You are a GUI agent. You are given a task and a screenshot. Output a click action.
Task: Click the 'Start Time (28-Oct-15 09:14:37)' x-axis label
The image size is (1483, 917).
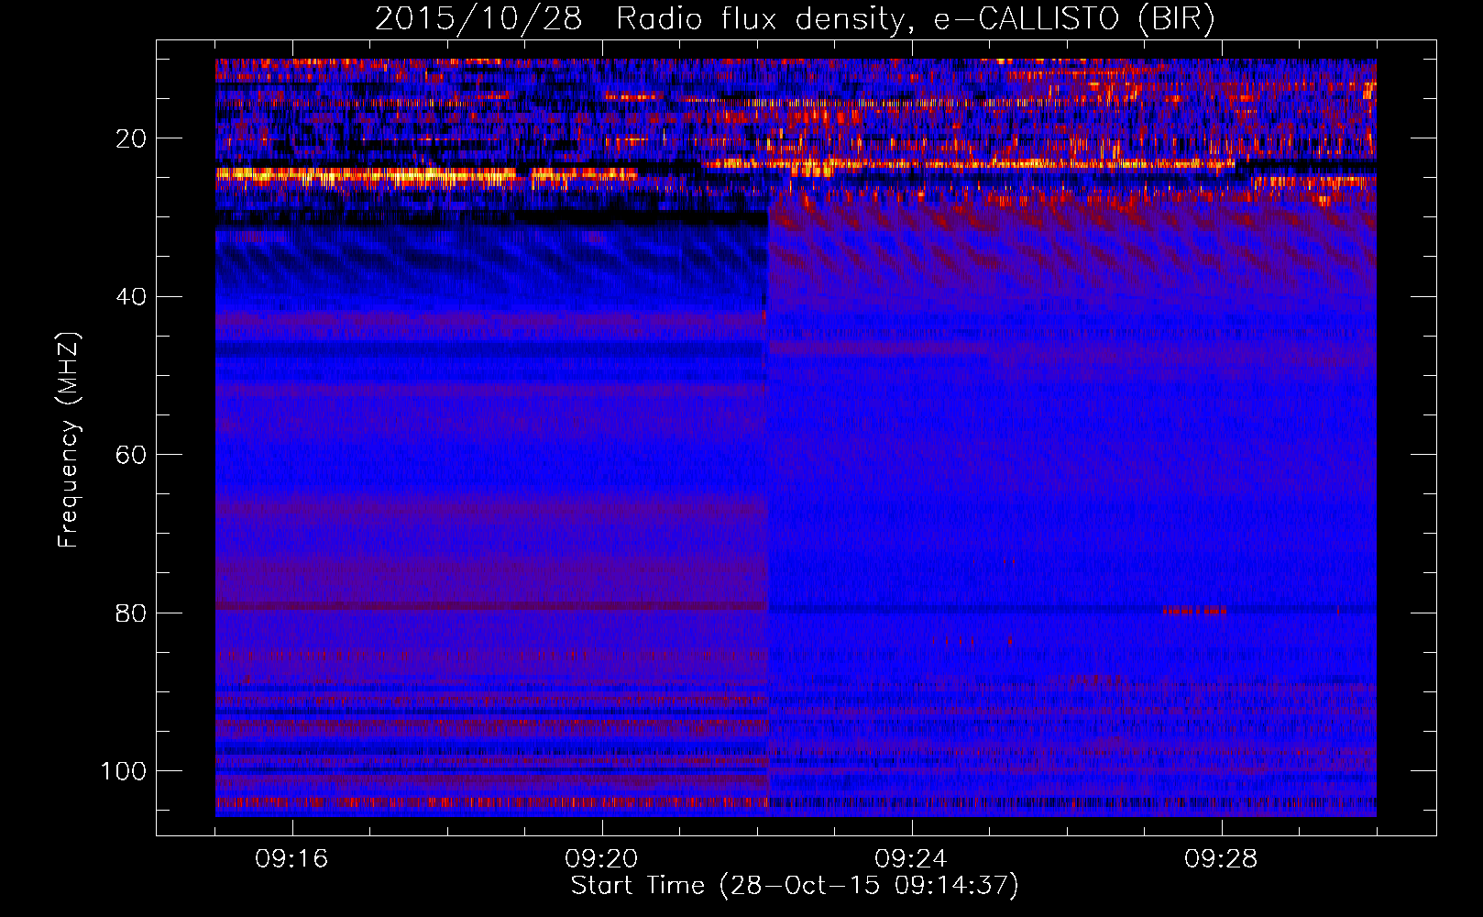coord(795,886)
